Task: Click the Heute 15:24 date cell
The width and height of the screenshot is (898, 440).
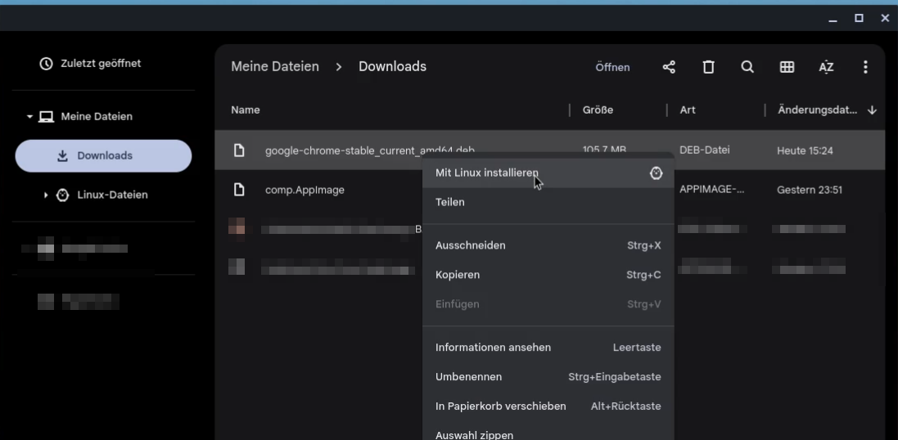Action: [805, 151]
